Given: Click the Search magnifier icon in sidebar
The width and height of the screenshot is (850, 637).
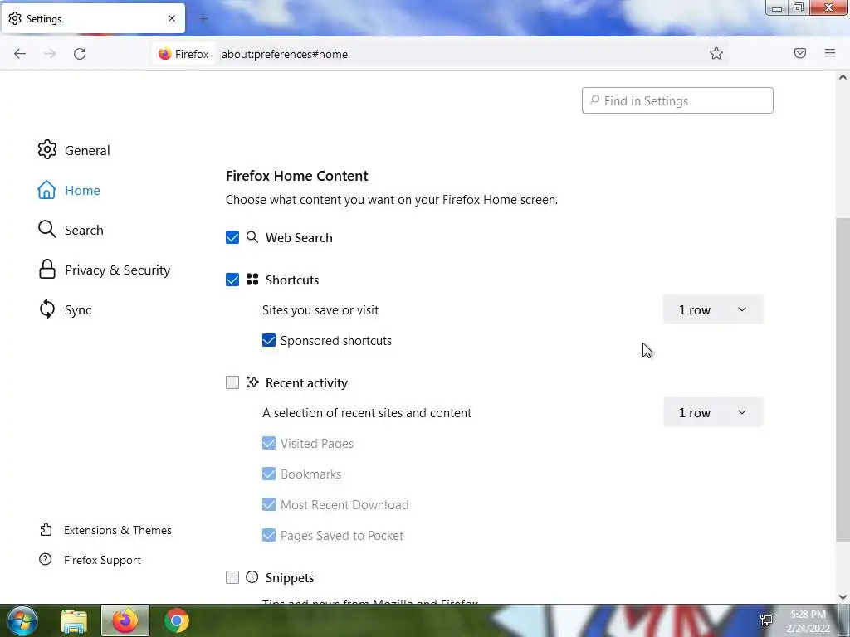Looking at the screenshot, I should click(47, 230).
